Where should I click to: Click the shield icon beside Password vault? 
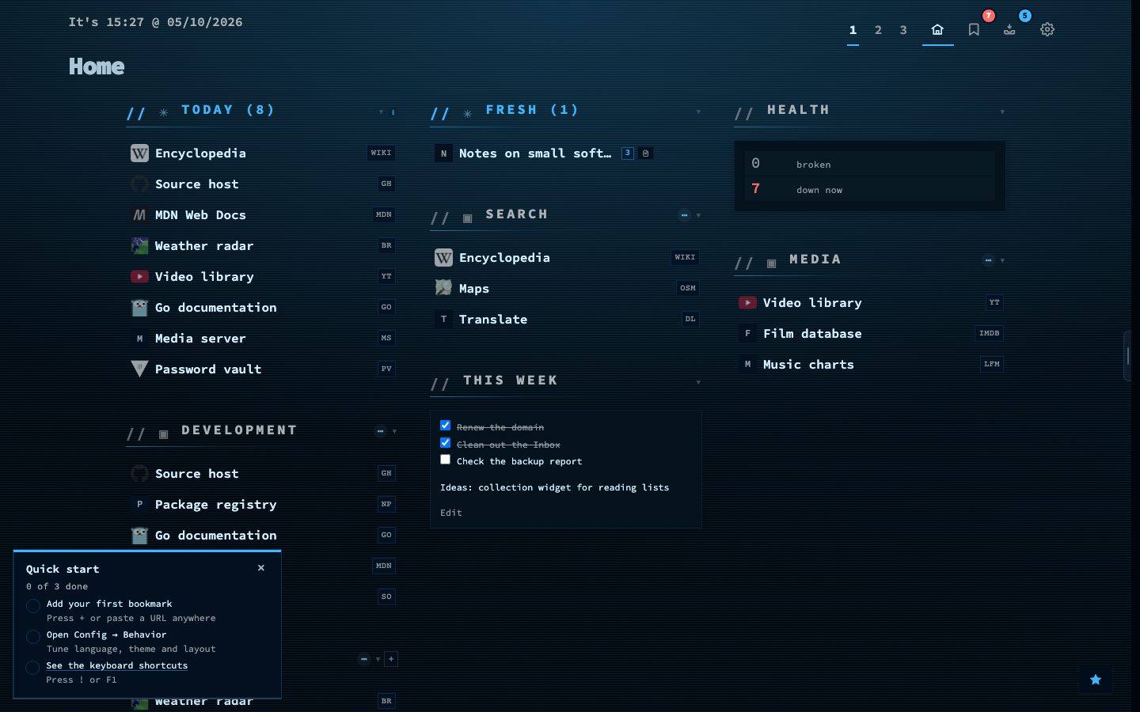(139, 369)
